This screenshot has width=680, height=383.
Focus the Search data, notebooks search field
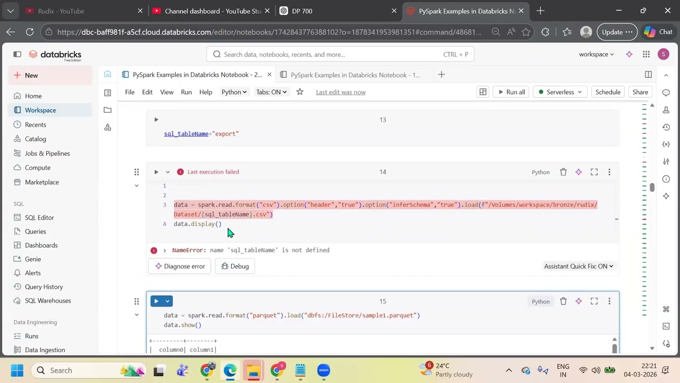pos(340,54)
